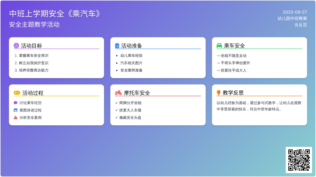Click the 中班上学期安全《乘汽车》 title
This screenshot has height=177, width=316.
pos(55,14)
